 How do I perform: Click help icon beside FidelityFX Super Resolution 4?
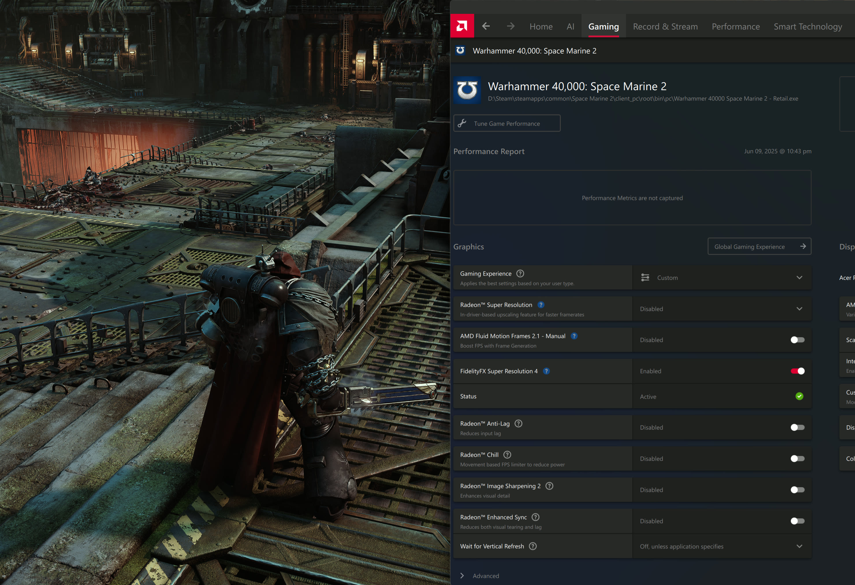(x=546, y=371)
